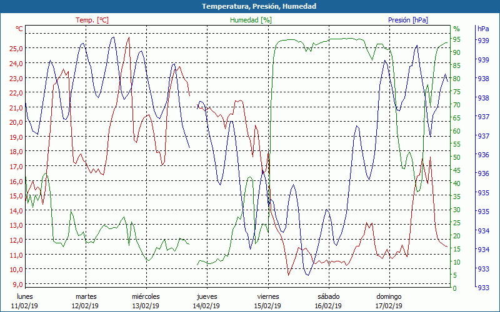Screen dimensions: 500x312
Task: Click the date 14/02/19
Action: pyautogui.click(x=206, y=306)
